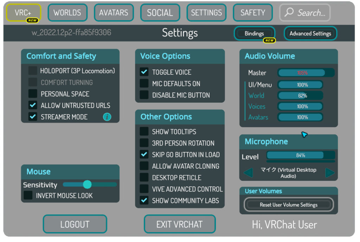360x242 pixels.
Task: Click the Voice Options heading
Action: [165, 56]
